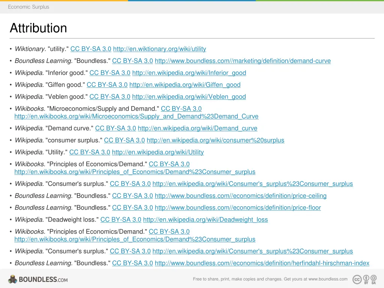Follow the en.wikipedia.org/wiki/Utility link

point(158,152)
